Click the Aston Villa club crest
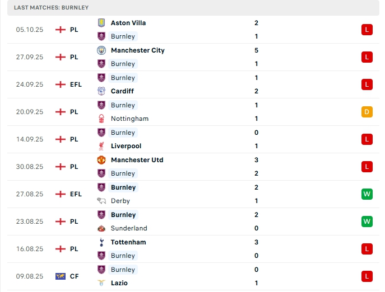This screenshot has height=292, width=385. (101, 23)
